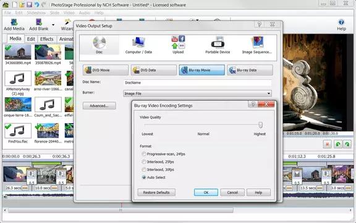Click the timeline scroll right arrow

point(350,210)
